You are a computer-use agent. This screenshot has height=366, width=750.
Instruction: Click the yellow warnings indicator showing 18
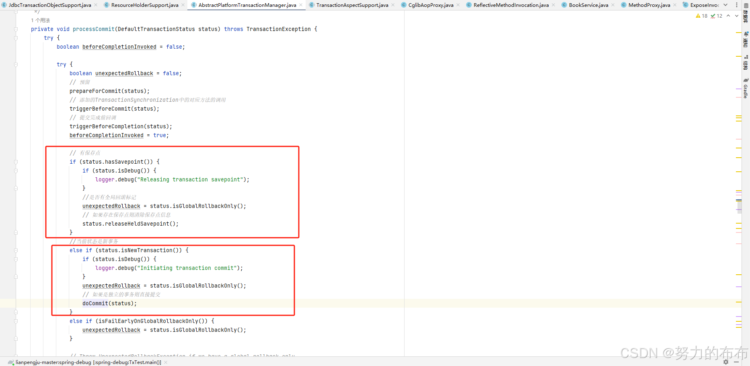(x=701, y=16)
